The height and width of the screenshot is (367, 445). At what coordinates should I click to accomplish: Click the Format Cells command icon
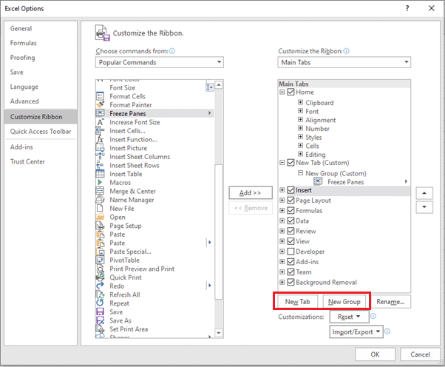(x=100, y=96)
